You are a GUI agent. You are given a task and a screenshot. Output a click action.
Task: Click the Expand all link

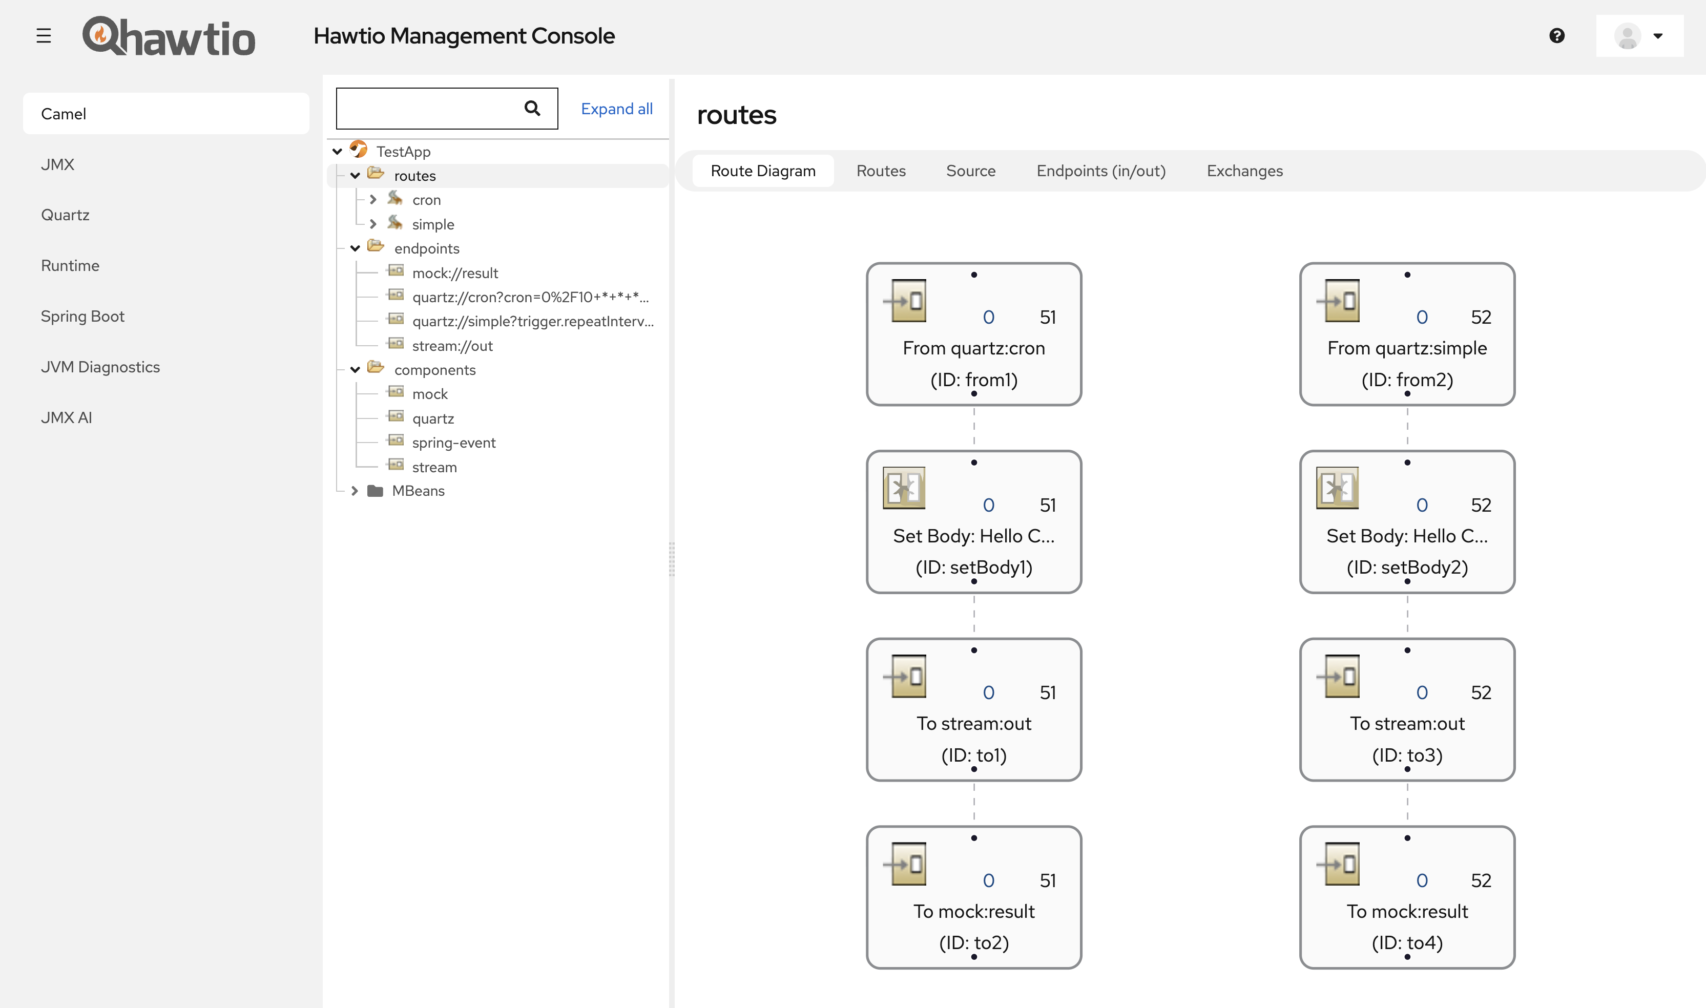click(x=616, y=109)
